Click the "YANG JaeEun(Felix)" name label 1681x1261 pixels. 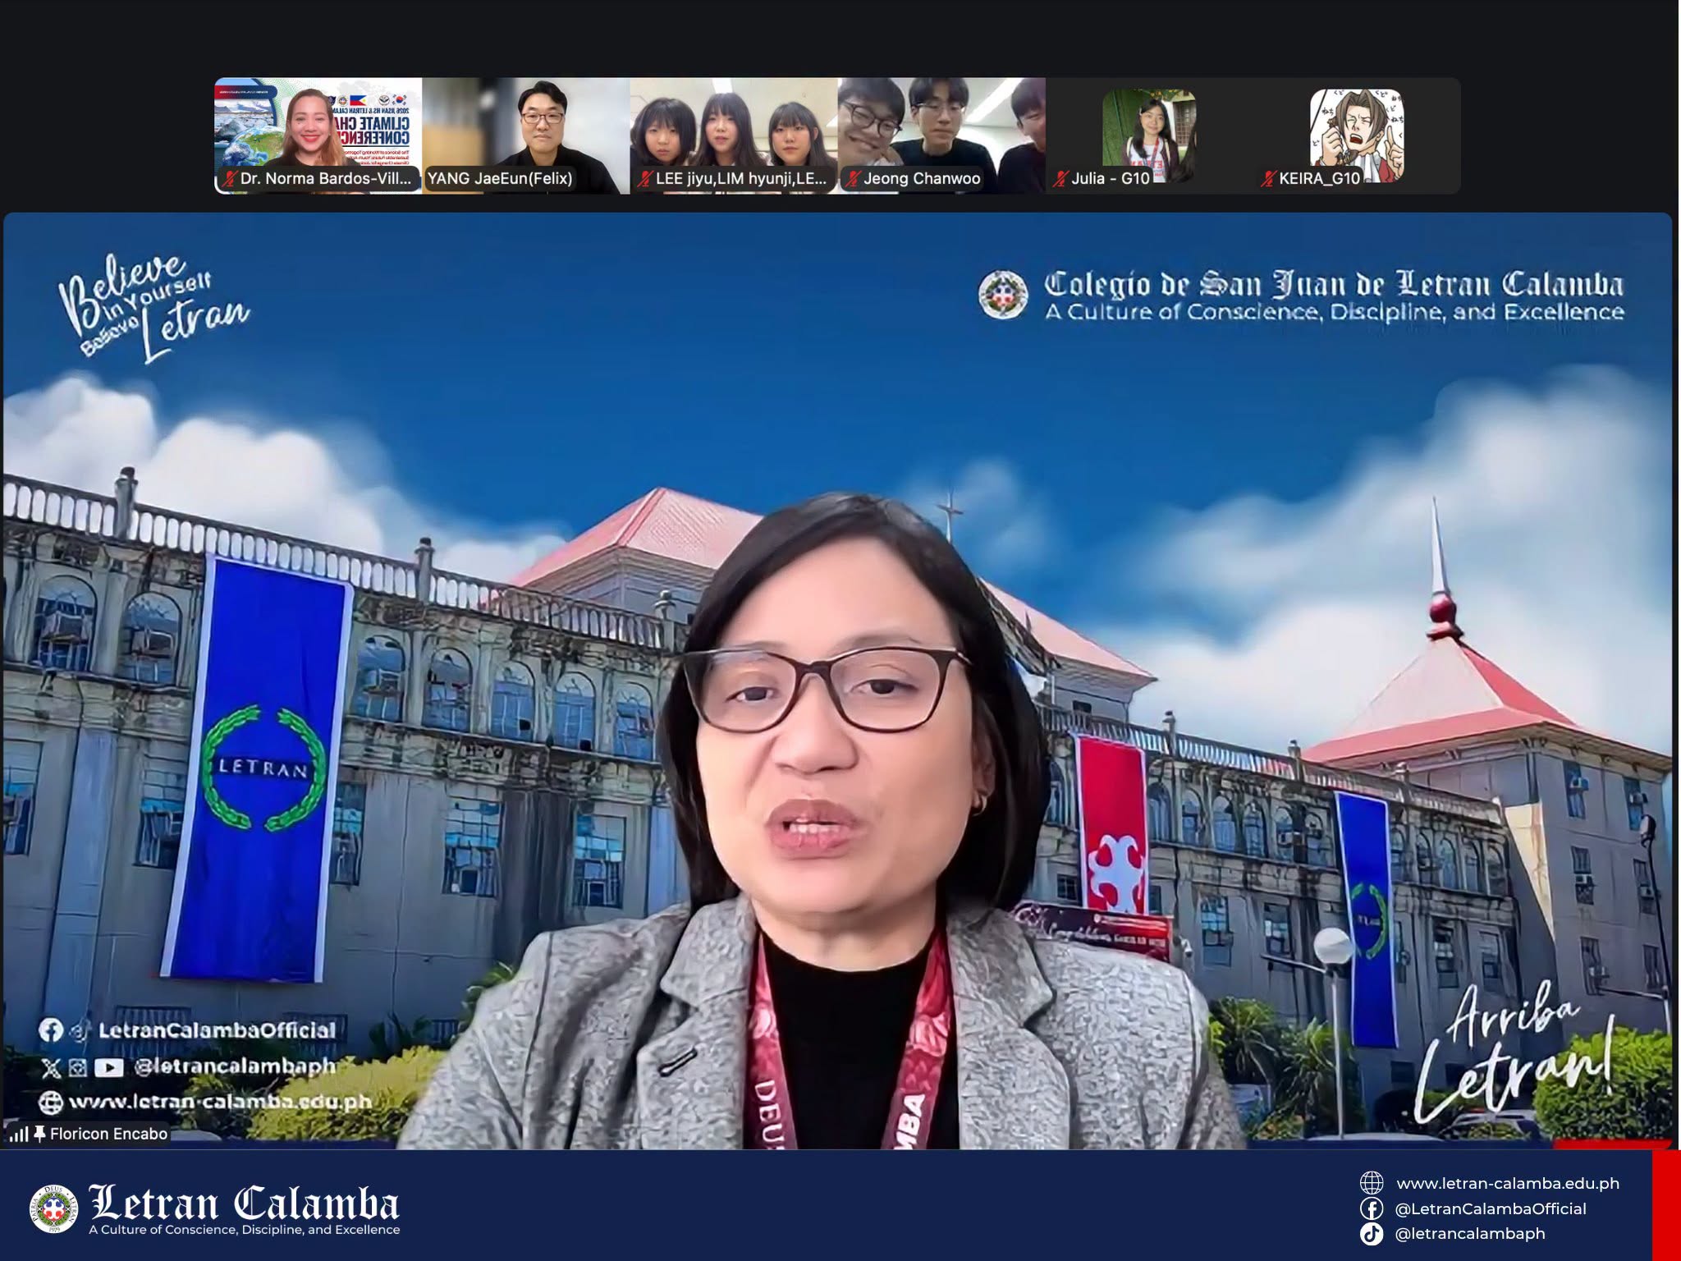pyautogui.click(x=500, y=178)
